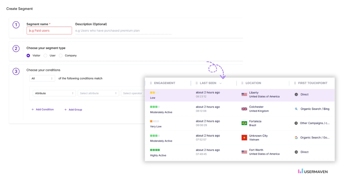
Task: Click the United Kingdom flag for Colchester
Action: 245,109
